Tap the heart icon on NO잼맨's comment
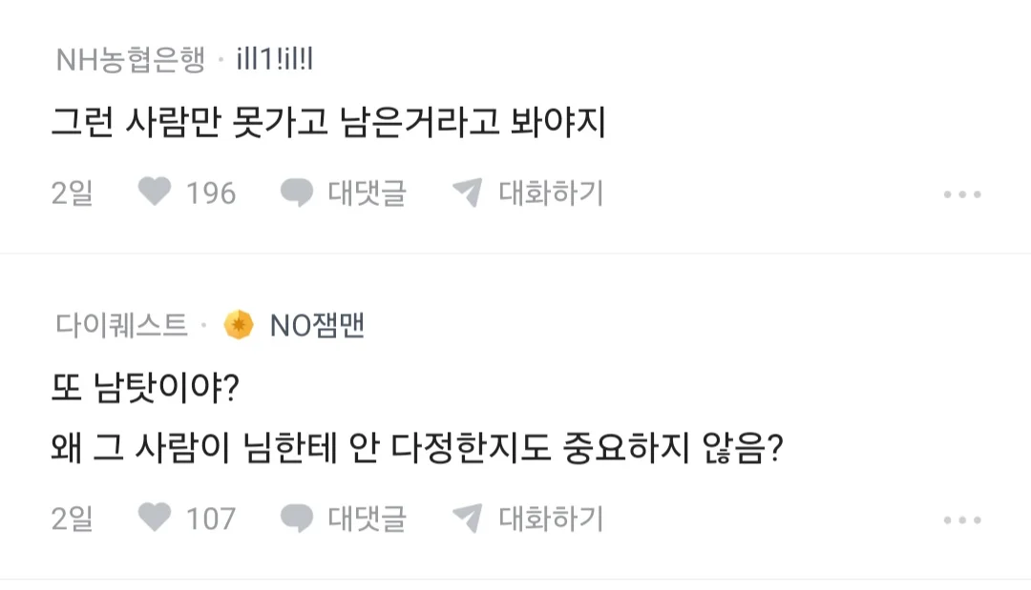1031x590 pixels. [154, 519]
